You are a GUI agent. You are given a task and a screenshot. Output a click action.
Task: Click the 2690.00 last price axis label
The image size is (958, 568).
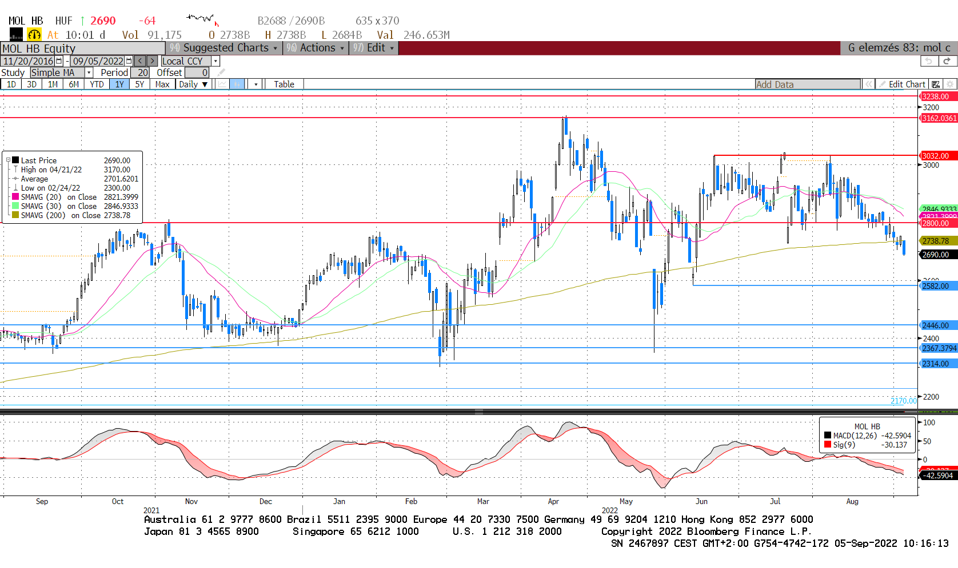pos(938,255)
